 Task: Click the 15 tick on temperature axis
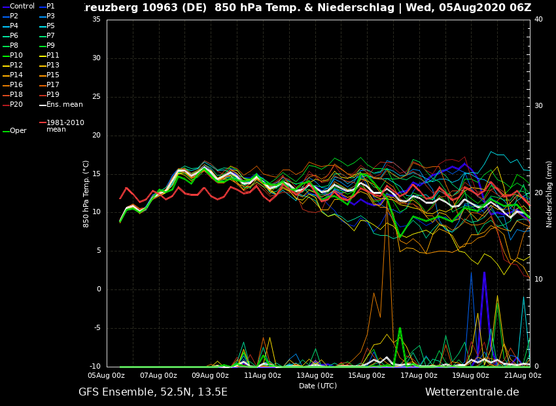click(x=96, y=174)
